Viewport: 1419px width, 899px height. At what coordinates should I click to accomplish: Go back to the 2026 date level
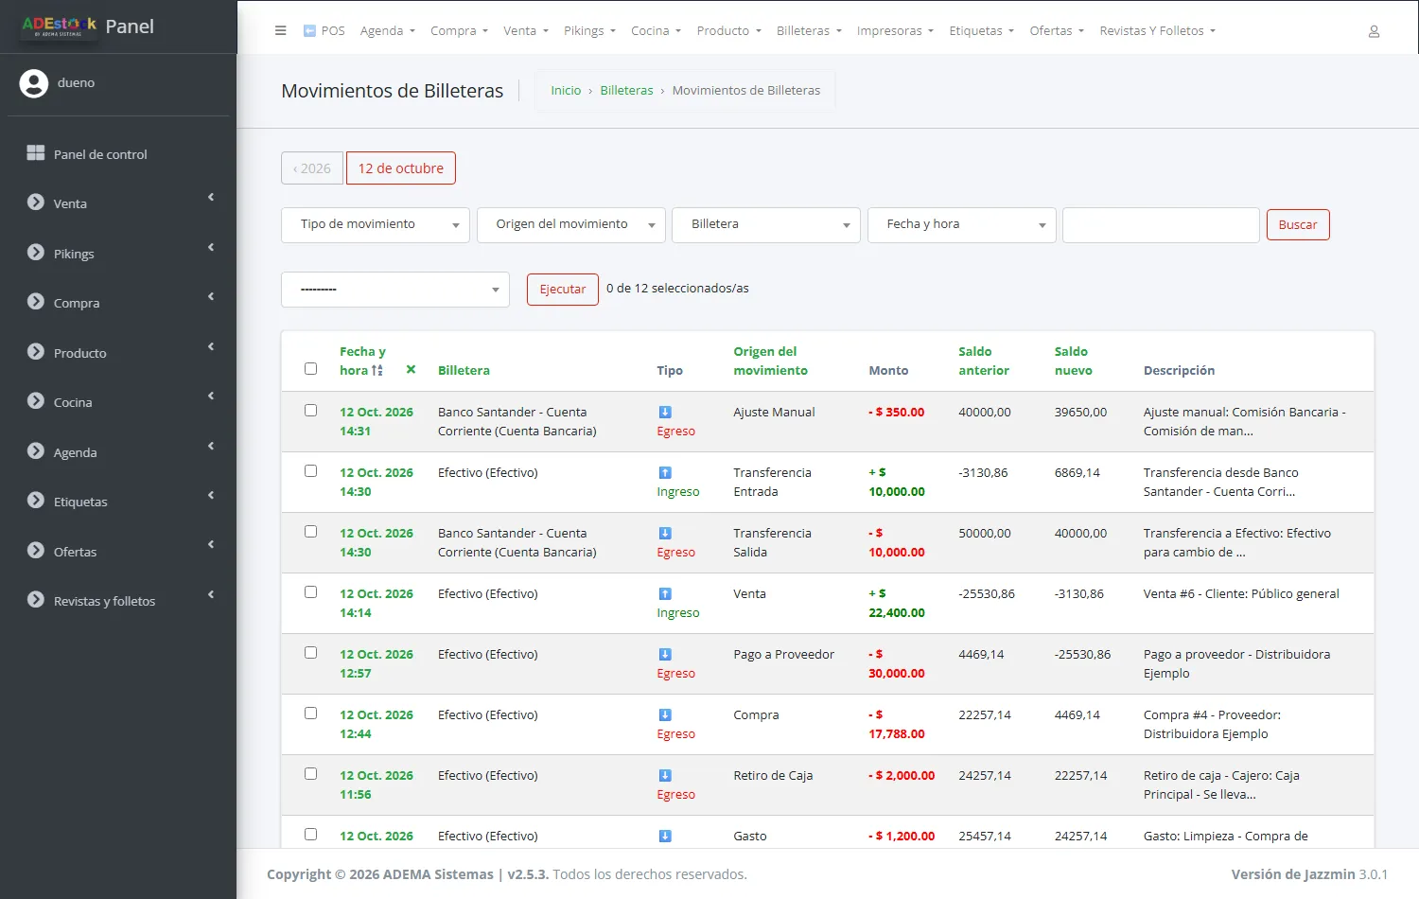pyautogui.click(x=312, y=168)
